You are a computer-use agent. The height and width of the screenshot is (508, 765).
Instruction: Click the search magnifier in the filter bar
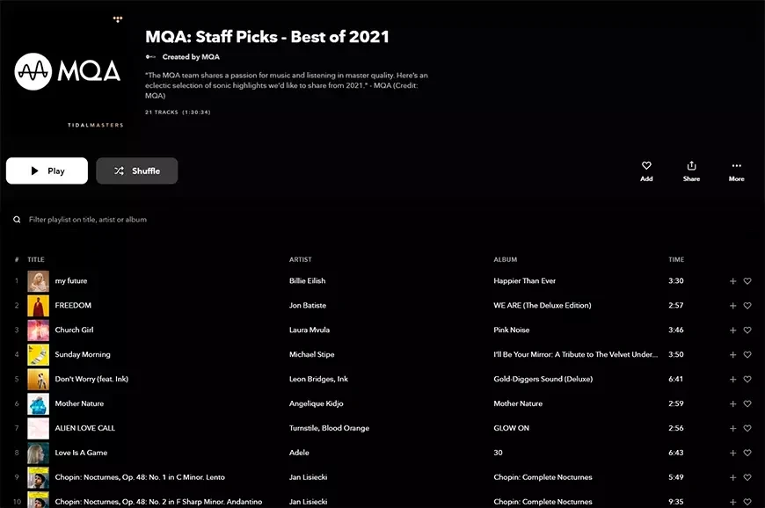click(x=18, y=219)
